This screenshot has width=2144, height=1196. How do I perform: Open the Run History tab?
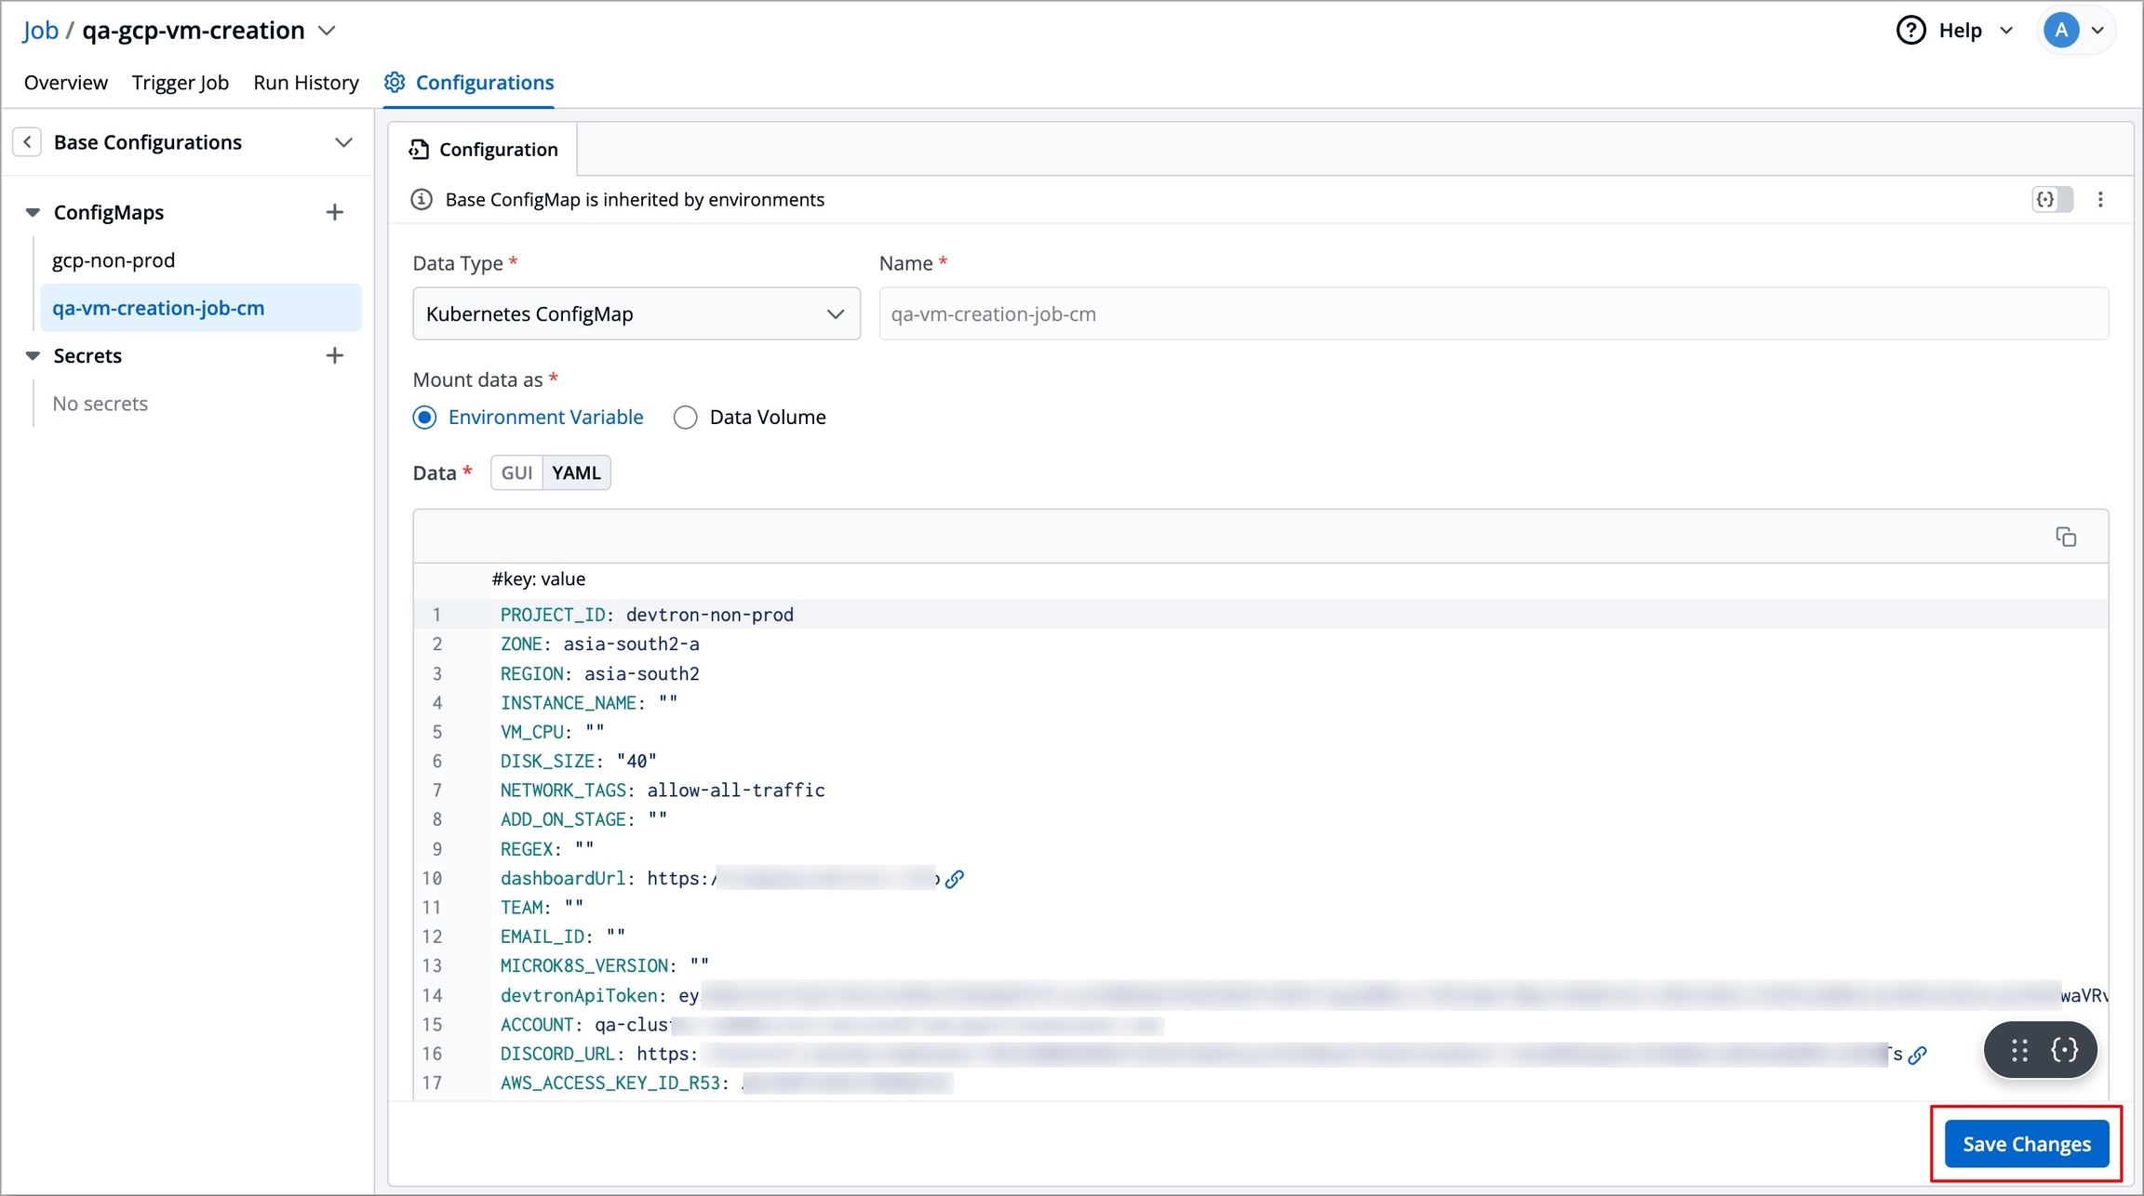[x=305, y=83]
